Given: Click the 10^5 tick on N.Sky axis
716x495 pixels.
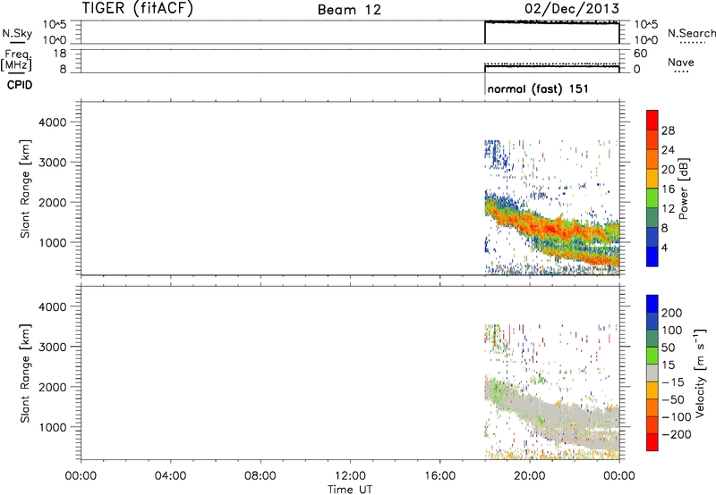Looking at the screenshot, I should tap(55, 24).
